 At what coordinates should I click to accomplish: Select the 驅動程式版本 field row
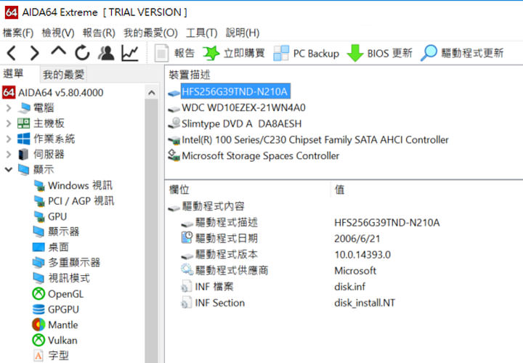[227, 254]
